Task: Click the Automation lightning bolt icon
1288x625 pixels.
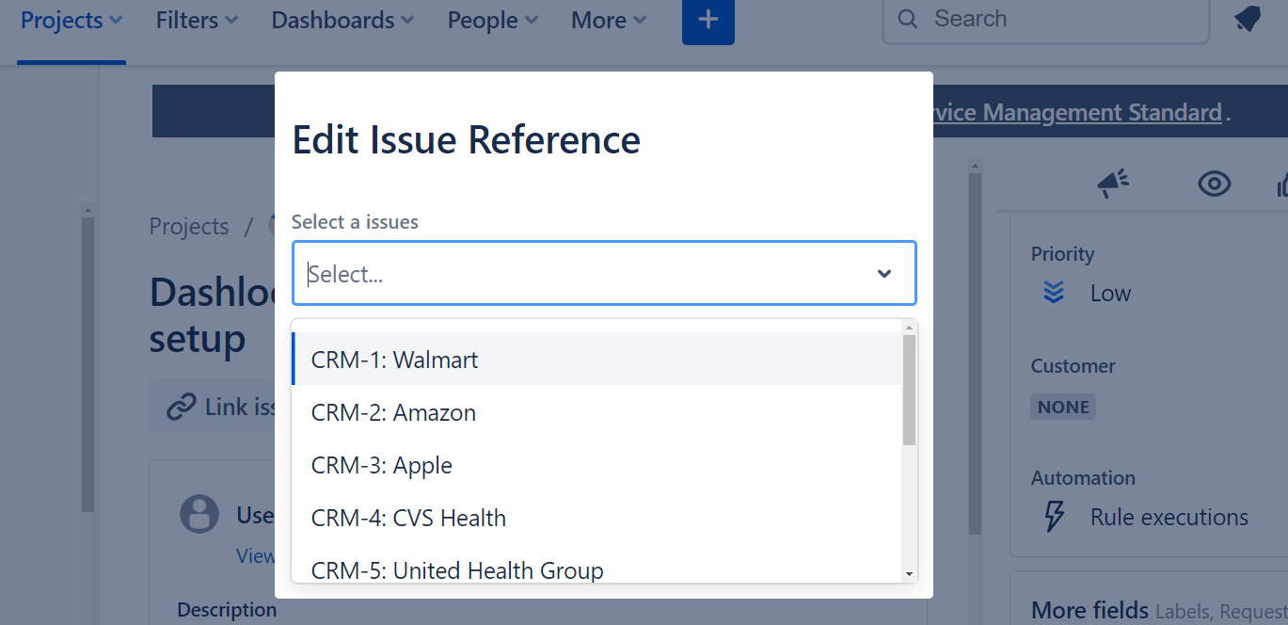Action: (x=1056, y=517)
